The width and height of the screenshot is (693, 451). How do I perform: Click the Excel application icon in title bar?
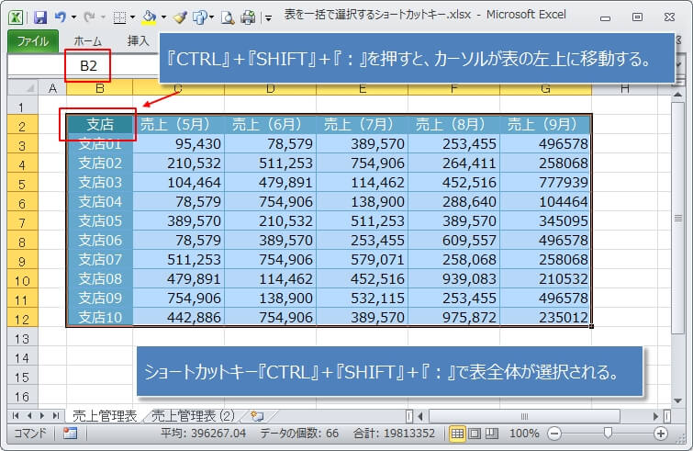(x=16, y=17)
